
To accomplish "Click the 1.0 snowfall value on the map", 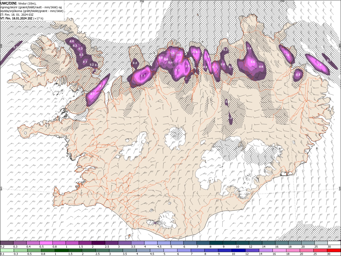I will tap(207, 57).
